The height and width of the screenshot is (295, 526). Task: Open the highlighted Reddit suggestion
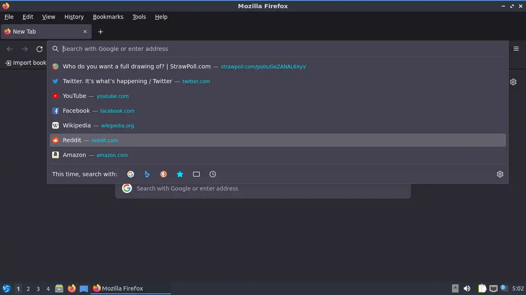[x=277, y=140]
